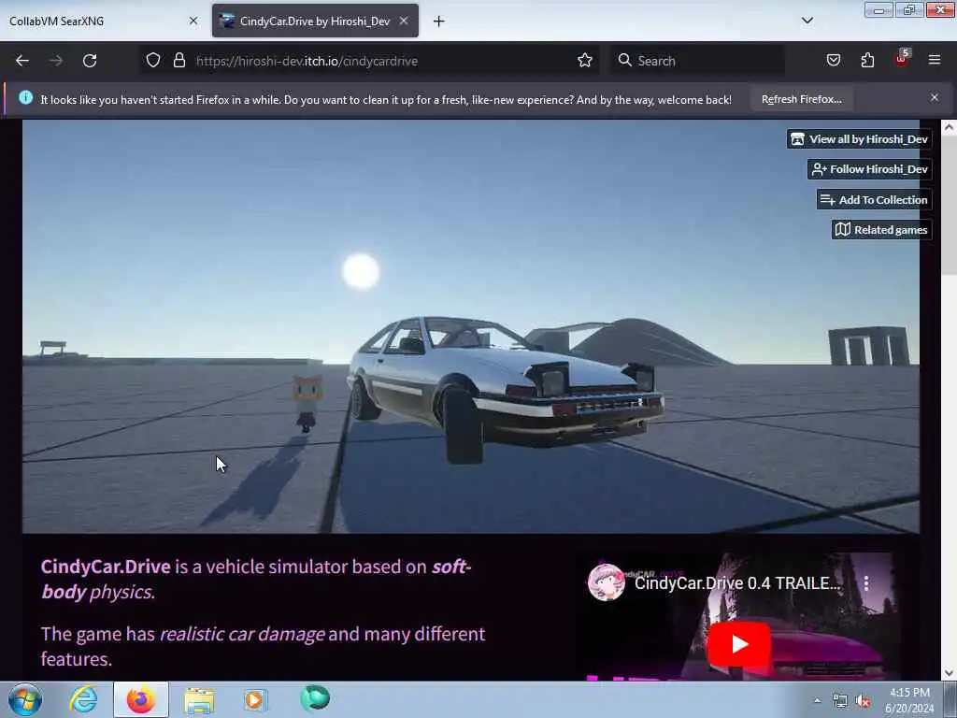The height and width of the screenshot is (718, 957).
Task: Bookmark this page with the star icon
Action: click(x=585, y=61)
